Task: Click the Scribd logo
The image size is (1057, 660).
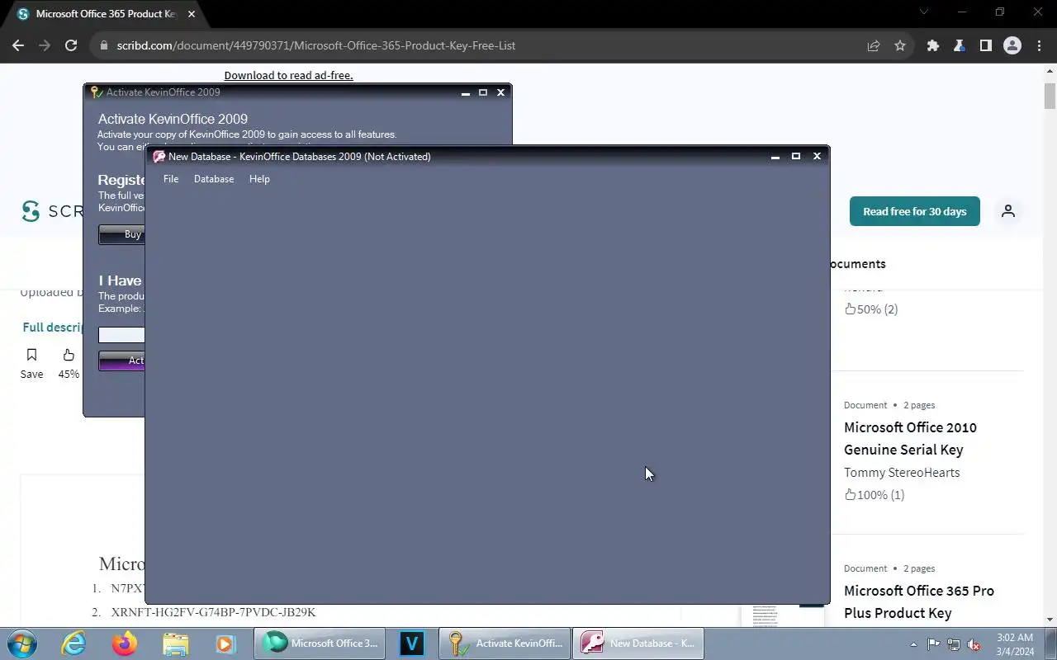Action: tap(51, 211)
